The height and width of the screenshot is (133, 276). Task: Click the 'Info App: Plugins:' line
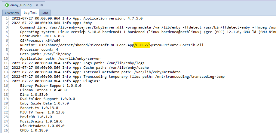coord(56,81)
